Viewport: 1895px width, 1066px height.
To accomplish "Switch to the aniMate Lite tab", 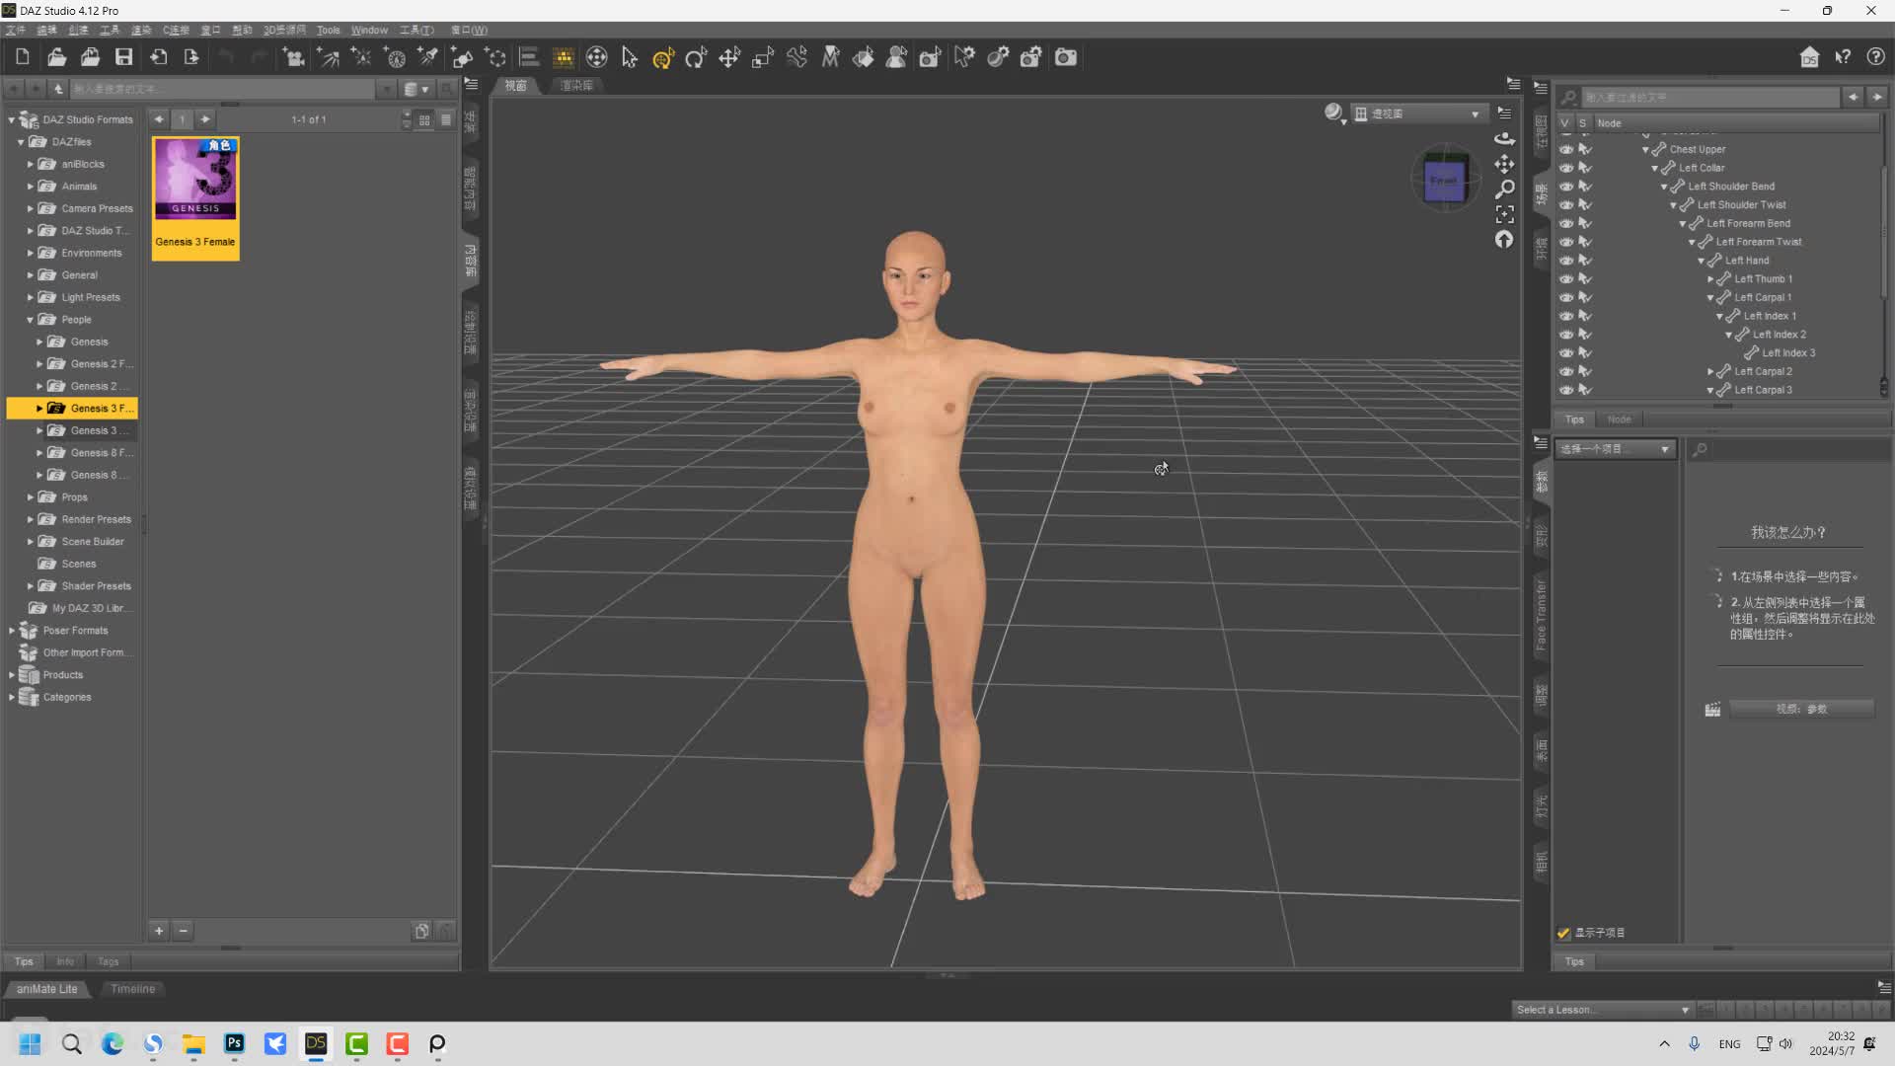I will (x=46, y=989).
